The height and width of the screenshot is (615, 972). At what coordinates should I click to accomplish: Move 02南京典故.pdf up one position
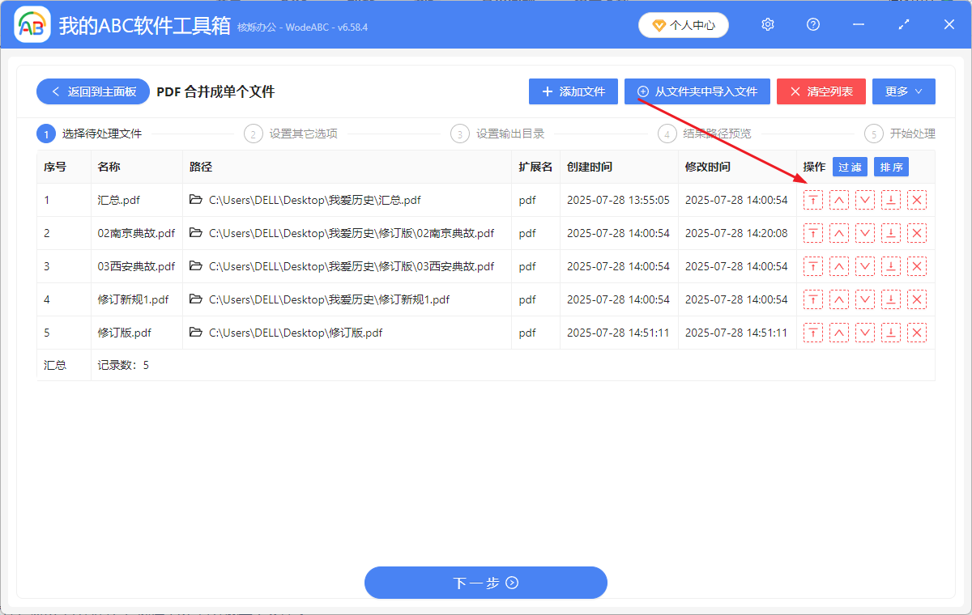point(838,233)
